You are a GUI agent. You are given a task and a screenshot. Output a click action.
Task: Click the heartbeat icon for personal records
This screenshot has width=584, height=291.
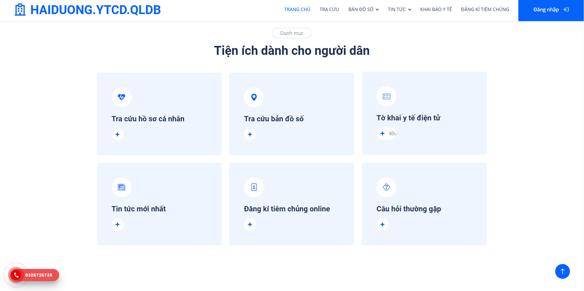pyautogui.click(x=121, y=97)
